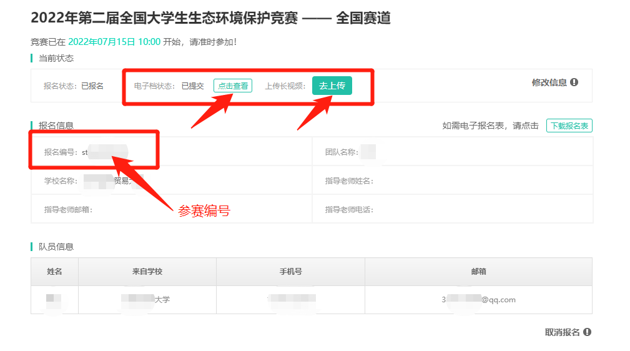Click the 下载报名表 button
This screenshot has width=630, height=351.
[x=569, y=126]
